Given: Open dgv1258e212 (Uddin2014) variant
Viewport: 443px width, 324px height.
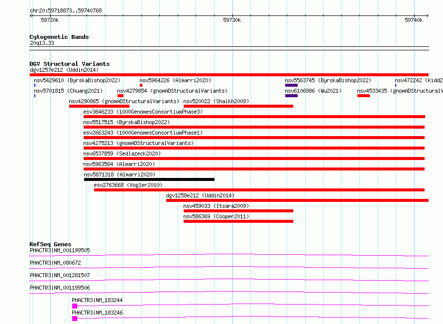Looking at the screenshot, I should coord(200,195).
